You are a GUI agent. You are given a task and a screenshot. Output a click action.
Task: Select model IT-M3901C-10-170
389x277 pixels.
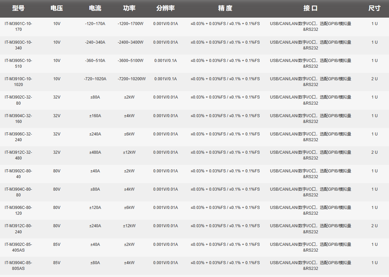point(18,26)
